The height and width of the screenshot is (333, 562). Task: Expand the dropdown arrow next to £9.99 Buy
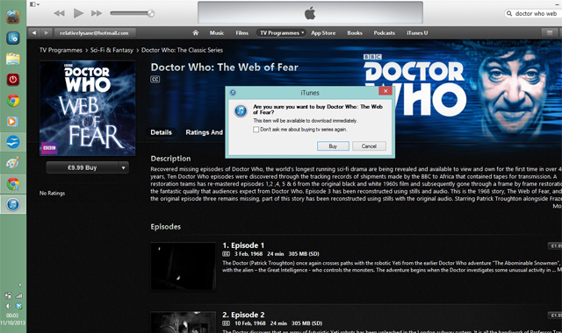click(x=123, y=167)
